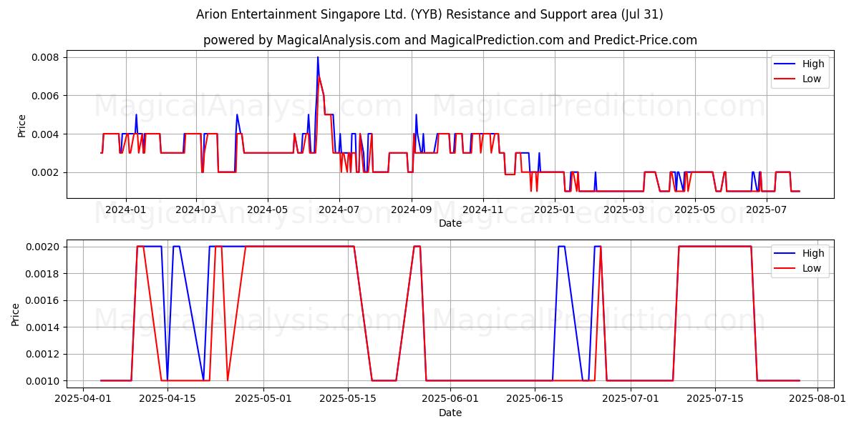859x429 pixels.
Task: Click the 0.006 y-axis tick label
Action: pos(46,96)
